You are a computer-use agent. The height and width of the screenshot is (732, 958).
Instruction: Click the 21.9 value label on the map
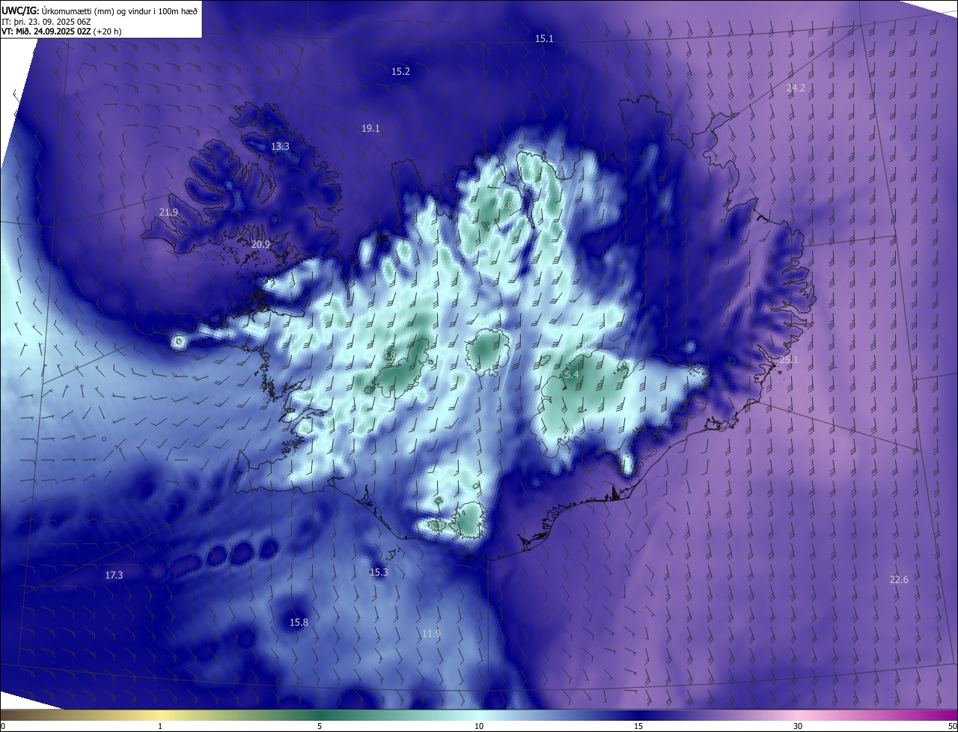pos(168,212)
